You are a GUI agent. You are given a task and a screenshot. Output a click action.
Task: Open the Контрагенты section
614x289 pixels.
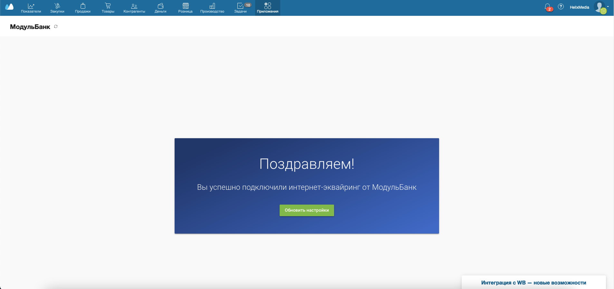134,8
